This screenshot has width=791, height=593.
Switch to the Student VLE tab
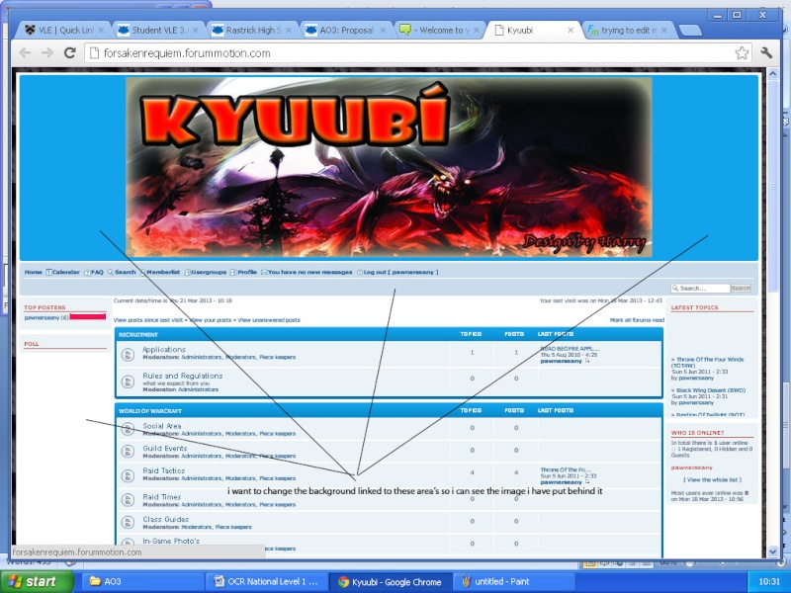click(x=157, y=31)
